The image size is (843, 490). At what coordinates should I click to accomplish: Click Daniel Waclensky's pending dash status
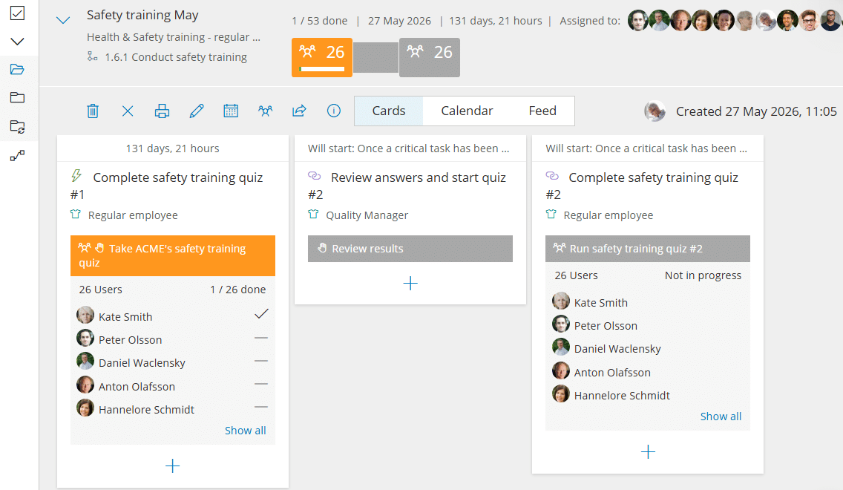coord(261,361)
